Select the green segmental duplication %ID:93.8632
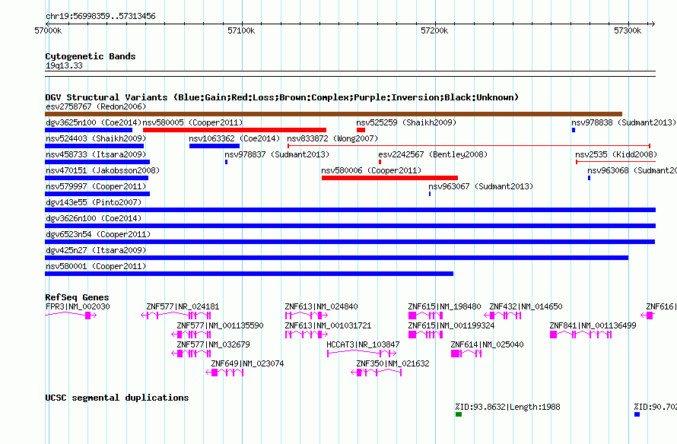 click(x=459, y=414)
